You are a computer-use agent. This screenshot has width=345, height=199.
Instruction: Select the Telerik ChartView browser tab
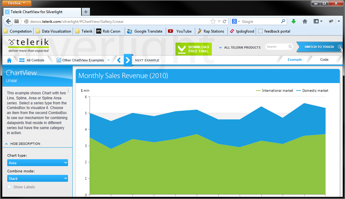tap(42, 12)
